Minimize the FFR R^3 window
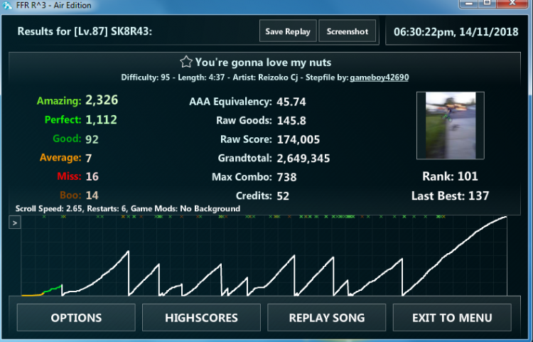This screenshot has width=533, height=342. tap(469, 4)
